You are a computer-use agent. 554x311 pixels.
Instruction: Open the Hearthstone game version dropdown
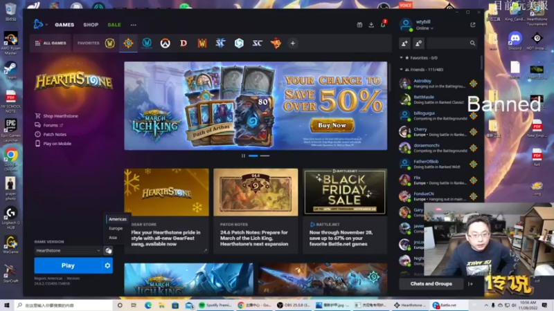(x=68, y=250)
